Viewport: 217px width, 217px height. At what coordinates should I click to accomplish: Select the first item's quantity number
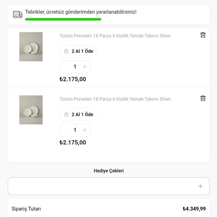point(75,67)
